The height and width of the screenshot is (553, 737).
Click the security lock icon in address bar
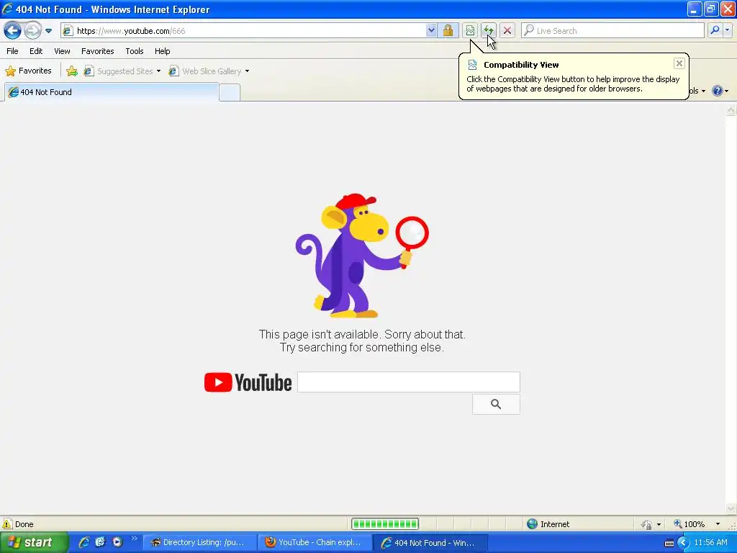point(448,31)
